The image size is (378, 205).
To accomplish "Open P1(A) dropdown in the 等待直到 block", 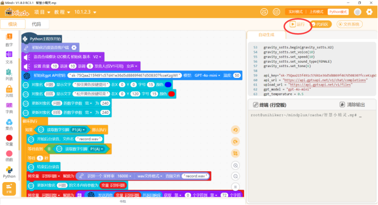I will [97, 149].
